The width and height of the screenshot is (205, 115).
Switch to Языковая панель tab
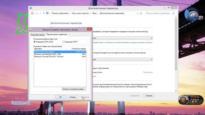click(37, 35)
